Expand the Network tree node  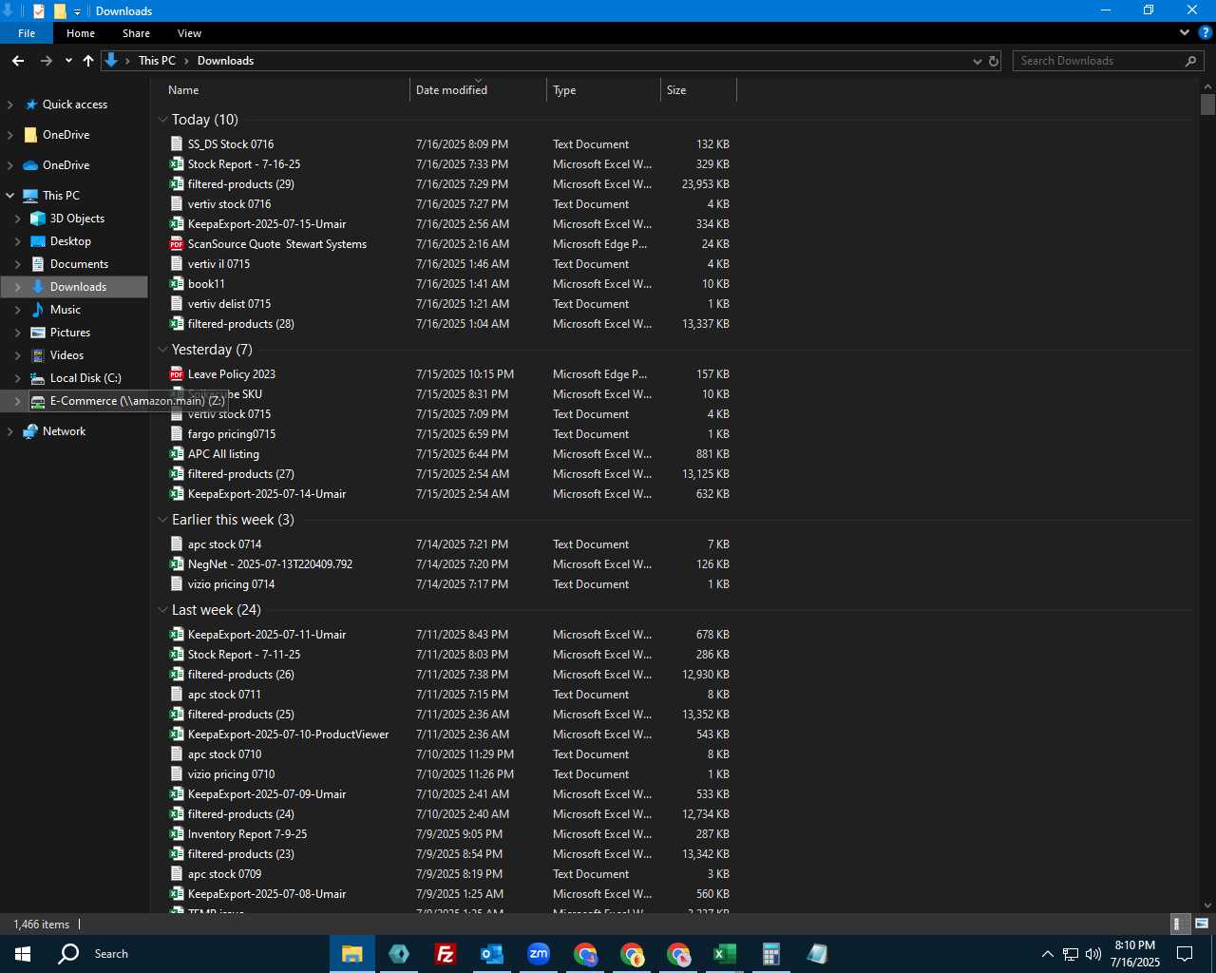9,431
